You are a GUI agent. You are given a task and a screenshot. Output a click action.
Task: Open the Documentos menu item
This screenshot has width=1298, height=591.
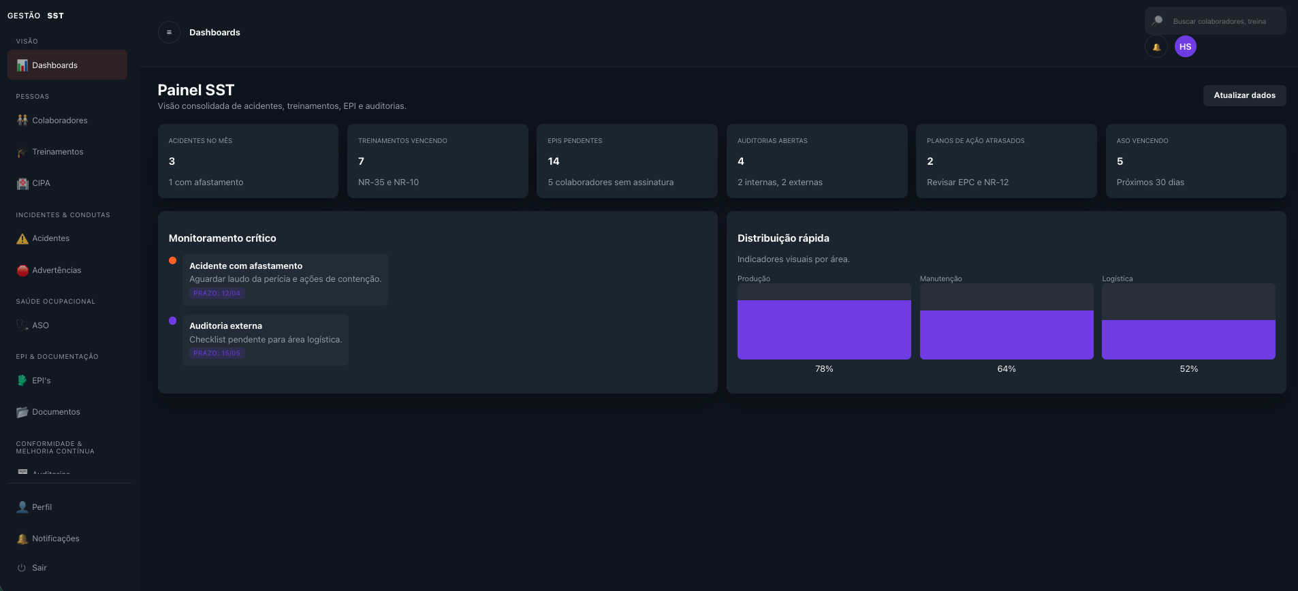(56, 412)
